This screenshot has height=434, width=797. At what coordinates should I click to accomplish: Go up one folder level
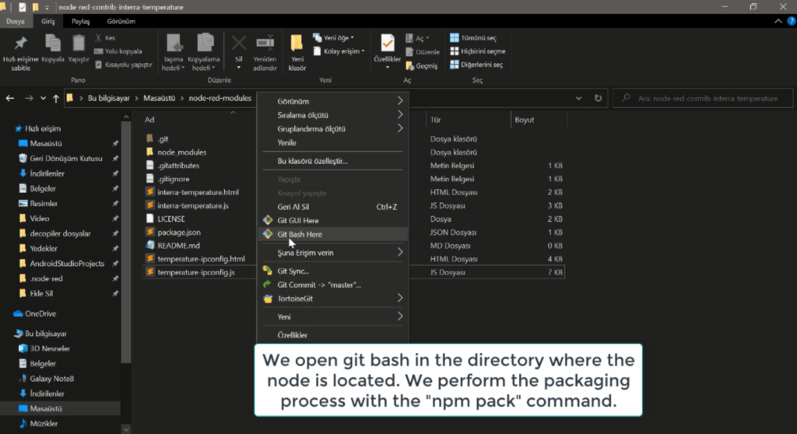(56, 98)
